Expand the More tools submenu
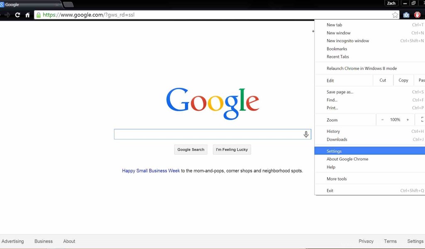The image size is (425, 249). coord(370,179)
